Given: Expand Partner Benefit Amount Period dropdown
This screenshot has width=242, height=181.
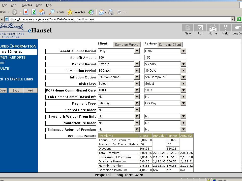Looking at the screenshot, I should tap(184, 51).
